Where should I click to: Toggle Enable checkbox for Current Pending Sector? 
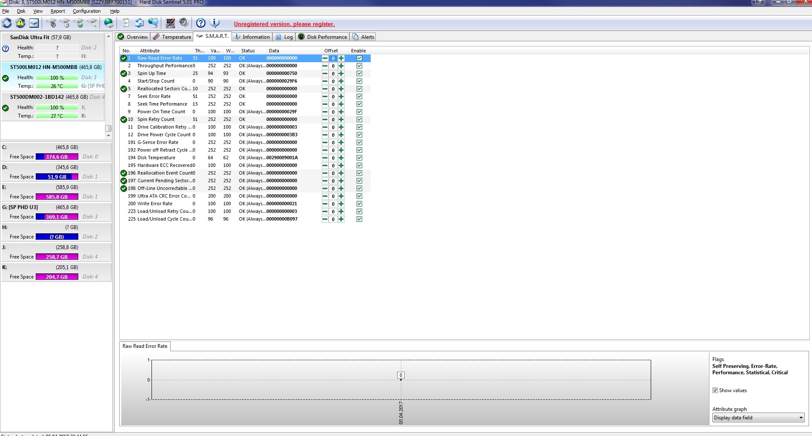[x=359, y=181]
